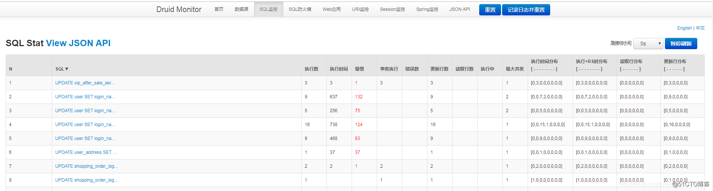Sort by 执行数 column header
The image size is (713, 191).
(x=311, y=69)
